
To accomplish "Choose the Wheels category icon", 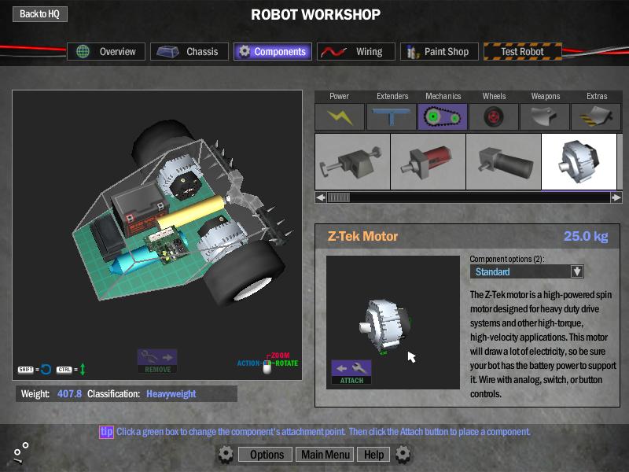I will (494, 116).
